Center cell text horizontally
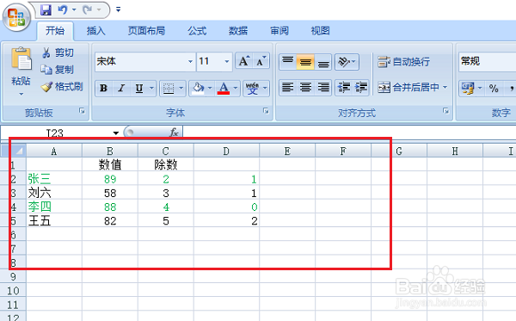The width and height of the screenshot is (516, 321). 305,88
